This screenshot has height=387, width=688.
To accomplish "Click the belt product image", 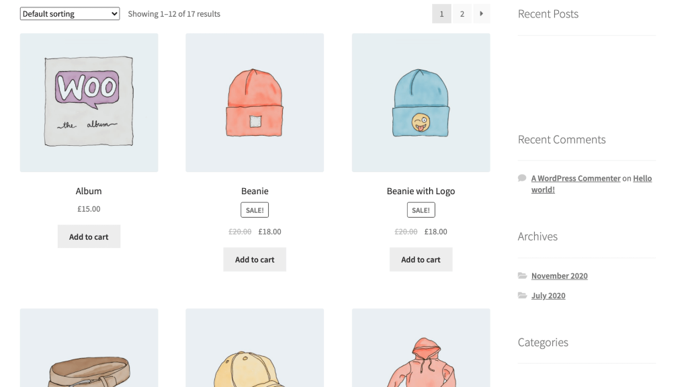I will [89, 356].
